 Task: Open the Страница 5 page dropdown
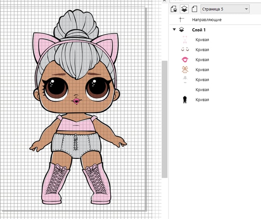click(x=225, y=9)
